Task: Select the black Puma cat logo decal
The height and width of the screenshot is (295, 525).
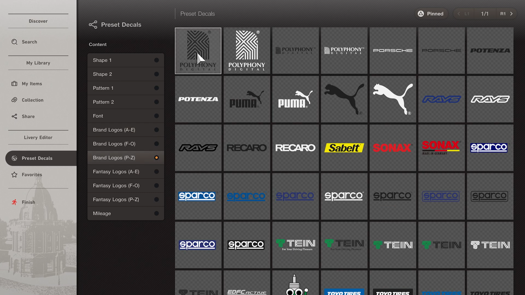Action: click(x=344, y=99)
